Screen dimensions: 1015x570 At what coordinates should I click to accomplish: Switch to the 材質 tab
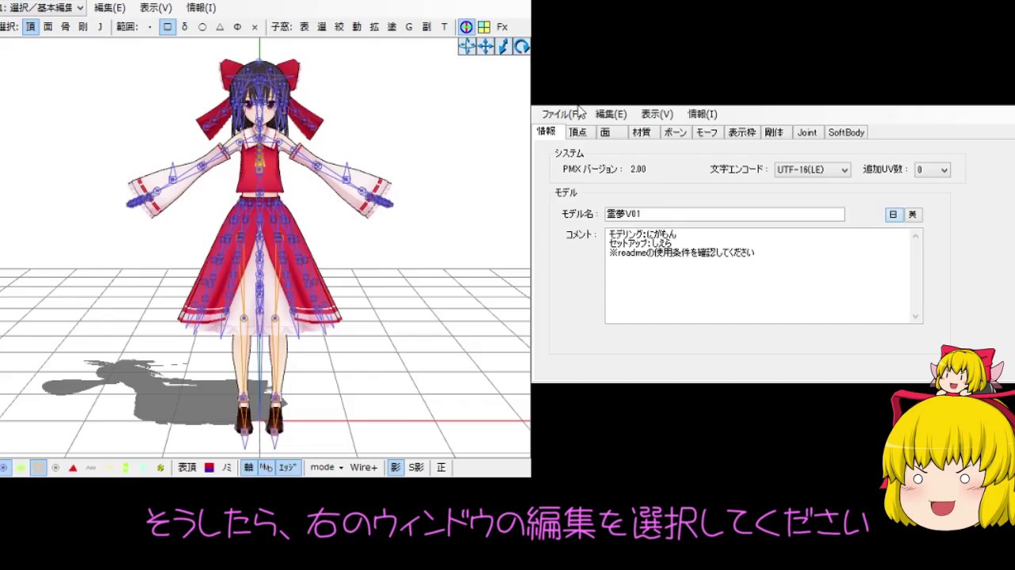click(x=642, y=133)
